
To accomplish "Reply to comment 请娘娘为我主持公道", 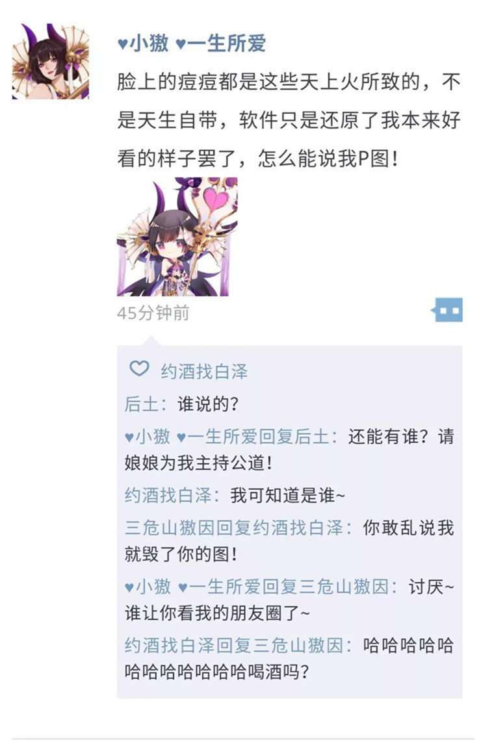I will (x=290, y=450).
